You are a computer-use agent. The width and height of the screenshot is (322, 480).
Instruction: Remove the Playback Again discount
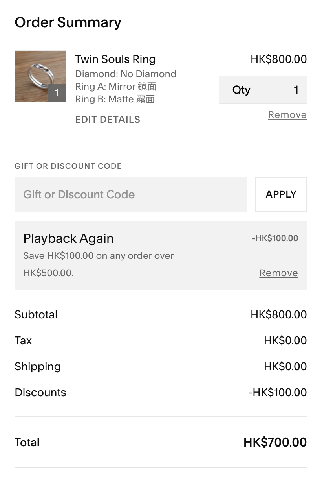coord(279,273)
